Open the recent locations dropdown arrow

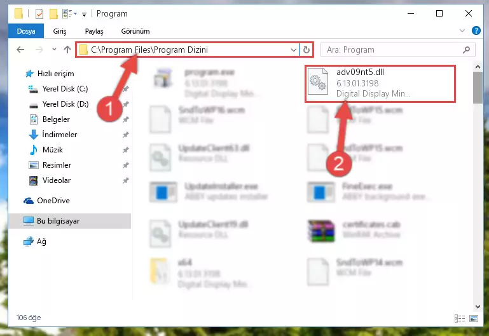pos(54,49)
